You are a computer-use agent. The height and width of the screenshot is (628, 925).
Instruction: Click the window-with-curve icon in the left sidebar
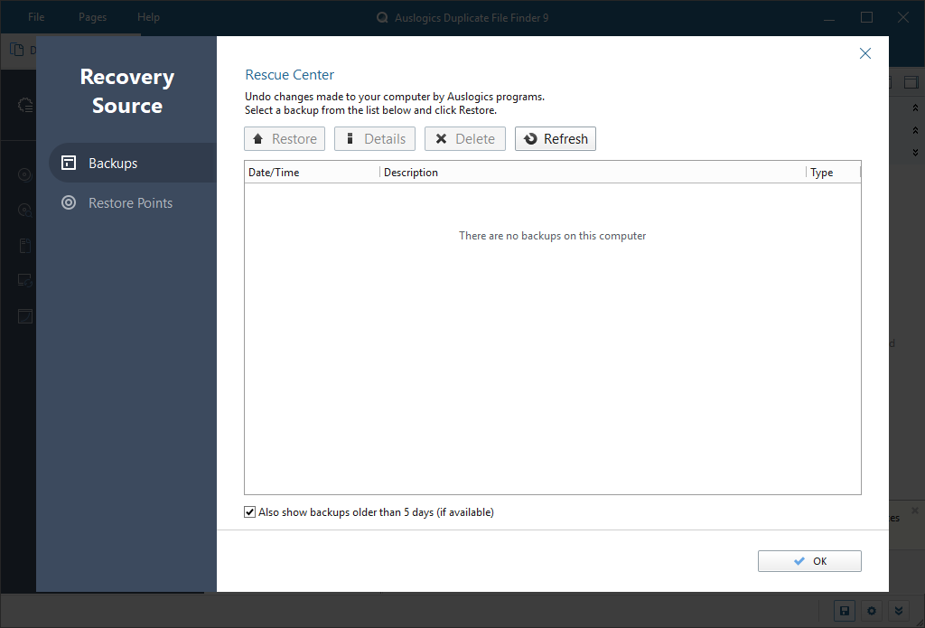24,316
